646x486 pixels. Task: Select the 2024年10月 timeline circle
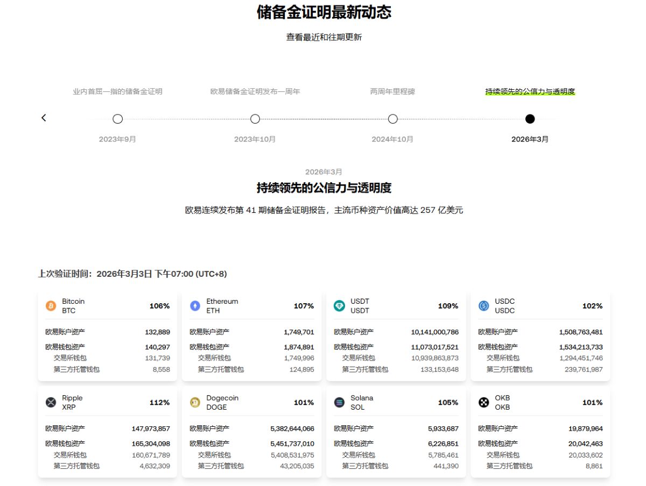393,119
